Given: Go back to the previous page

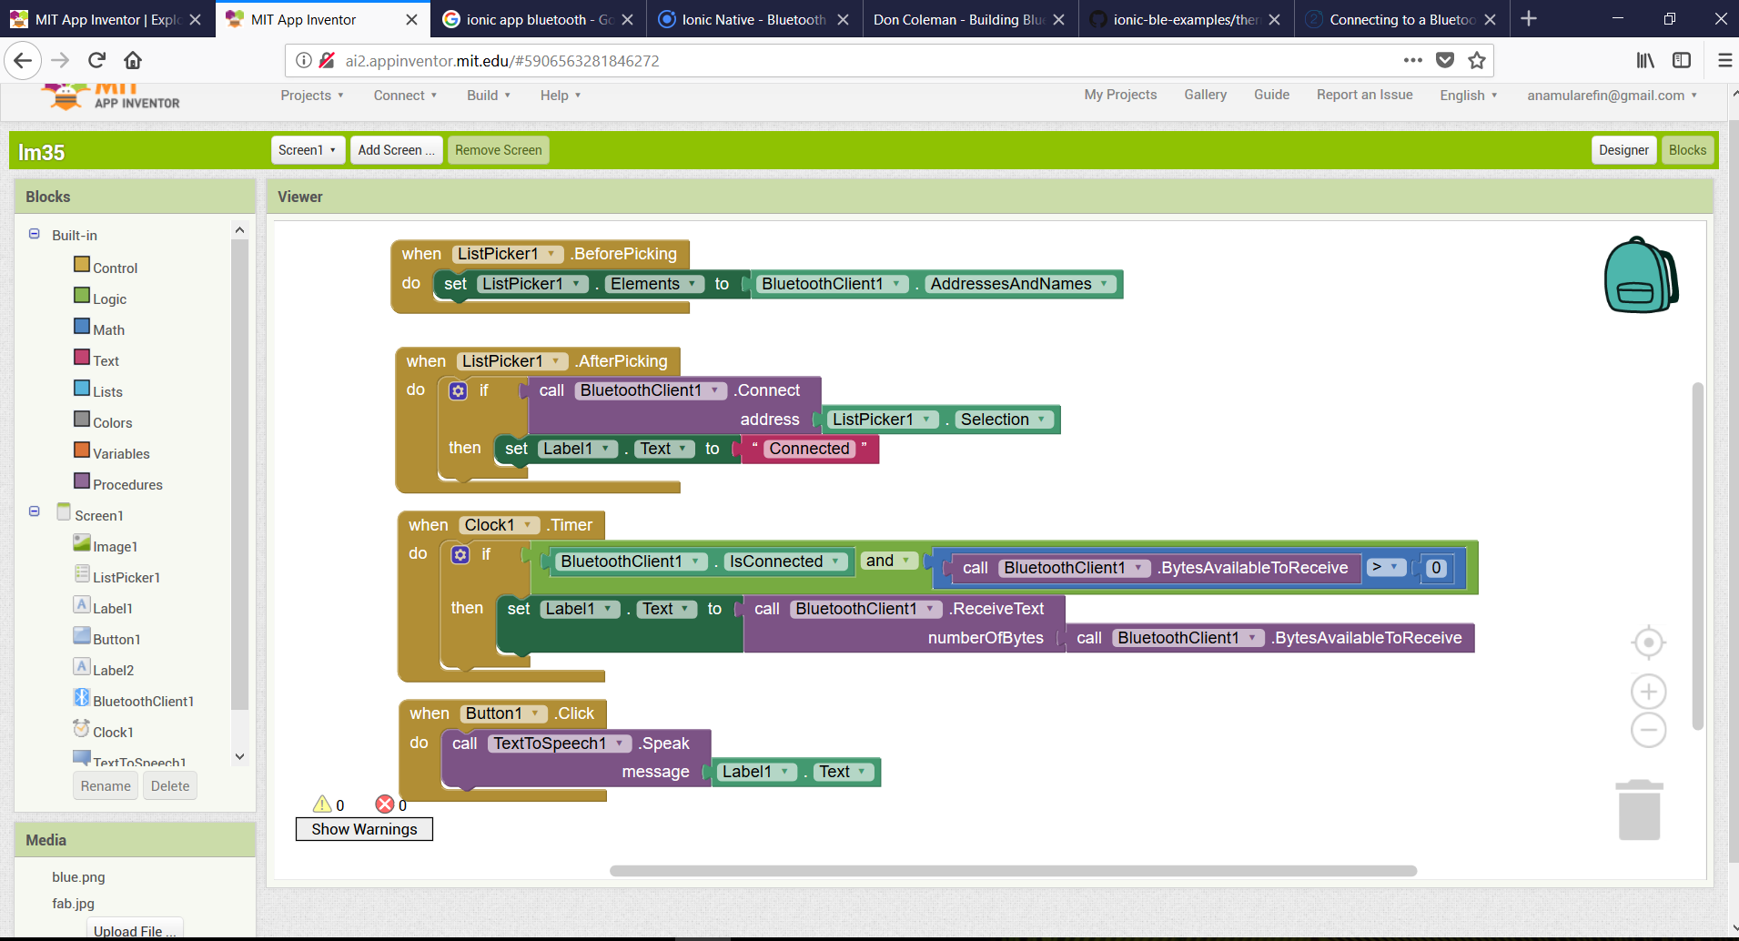Looking at the screenshot, I should [23, 61].
